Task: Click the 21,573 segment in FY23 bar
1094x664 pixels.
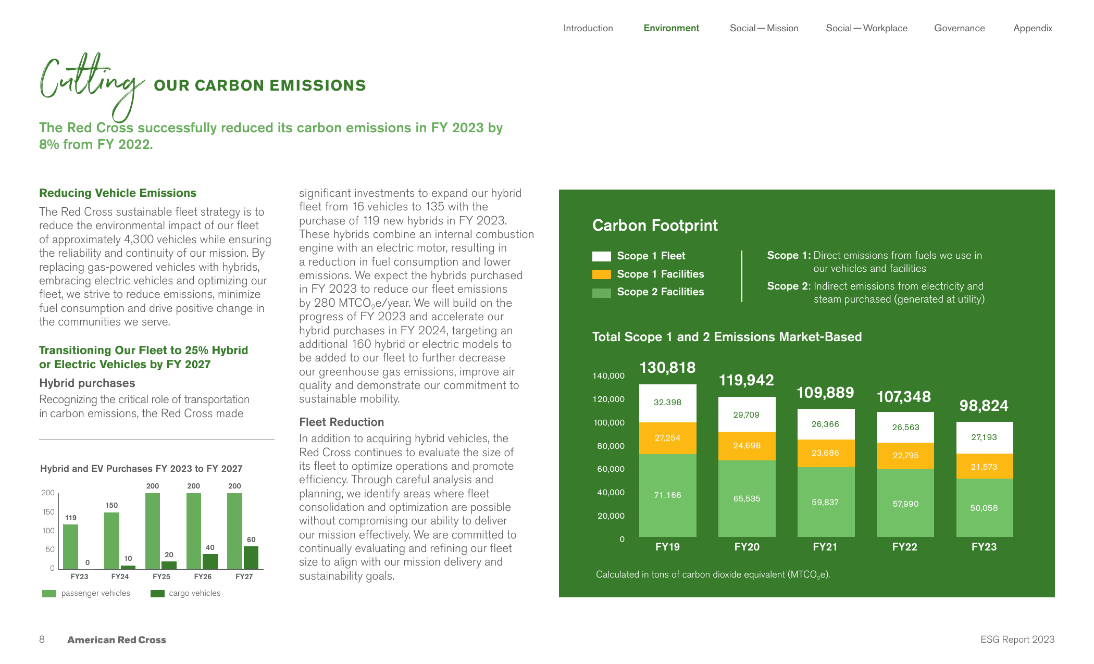Action: coord(985,467)
